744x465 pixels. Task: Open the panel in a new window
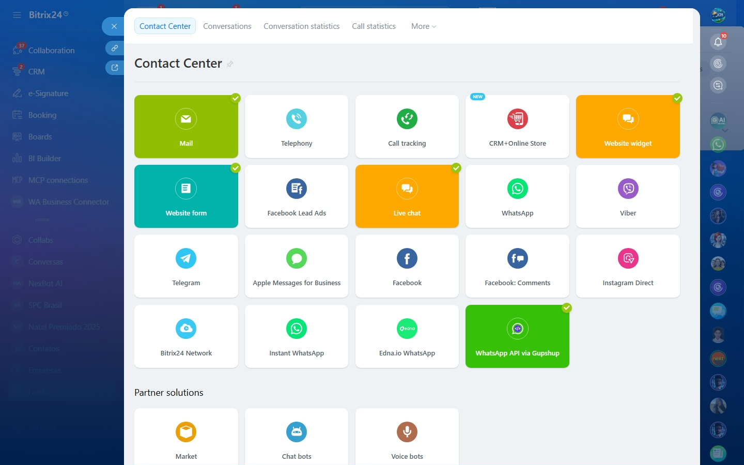pyautogui.click(x=115, y=68)
